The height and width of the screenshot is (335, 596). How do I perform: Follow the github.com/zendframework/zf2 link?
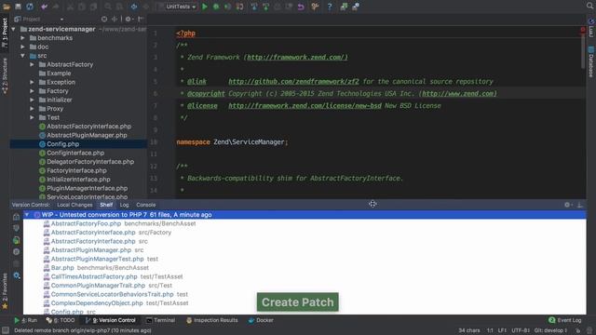click(x=293, y=82)
